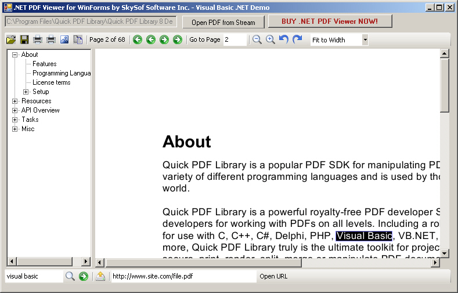This screenshot has width=458, height=293.
Task: Save the document using the floppy disk icon
Action: click(x=24, y=39)
